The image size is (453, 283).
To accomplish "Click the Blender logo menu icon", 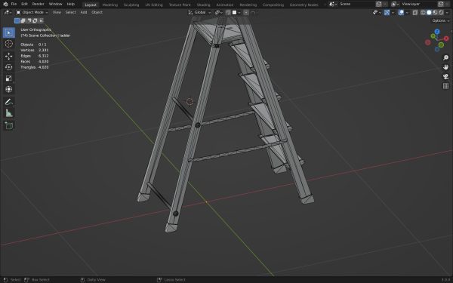I will pos(5,4).
